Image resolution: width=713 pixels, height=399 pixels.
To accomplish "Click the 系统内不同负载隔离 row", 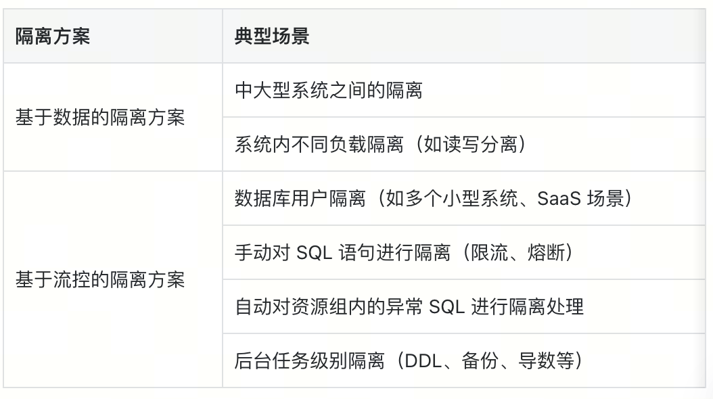I will 464,144.
